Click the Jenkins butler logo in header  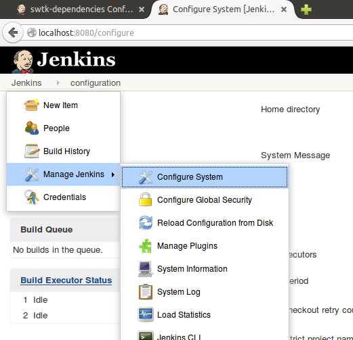22,62
